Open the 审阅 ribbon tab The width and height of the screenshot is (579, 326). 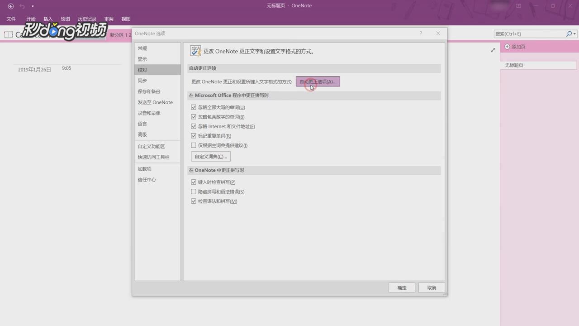click(109, 19)
